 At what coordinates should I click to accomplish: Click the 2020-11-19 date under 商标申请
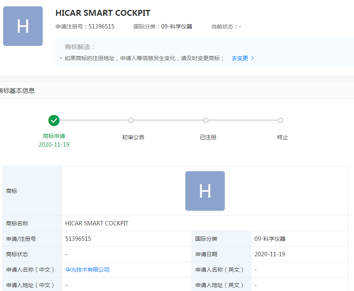tap(54, 145)
